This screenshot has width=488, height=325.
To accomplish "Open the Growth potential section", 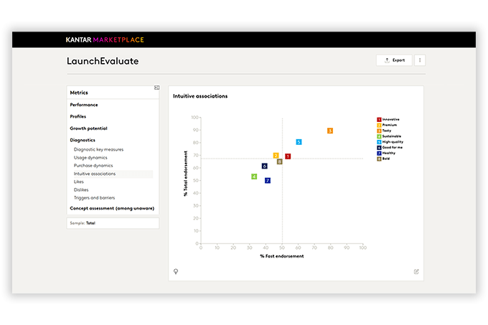I will 88,128.
